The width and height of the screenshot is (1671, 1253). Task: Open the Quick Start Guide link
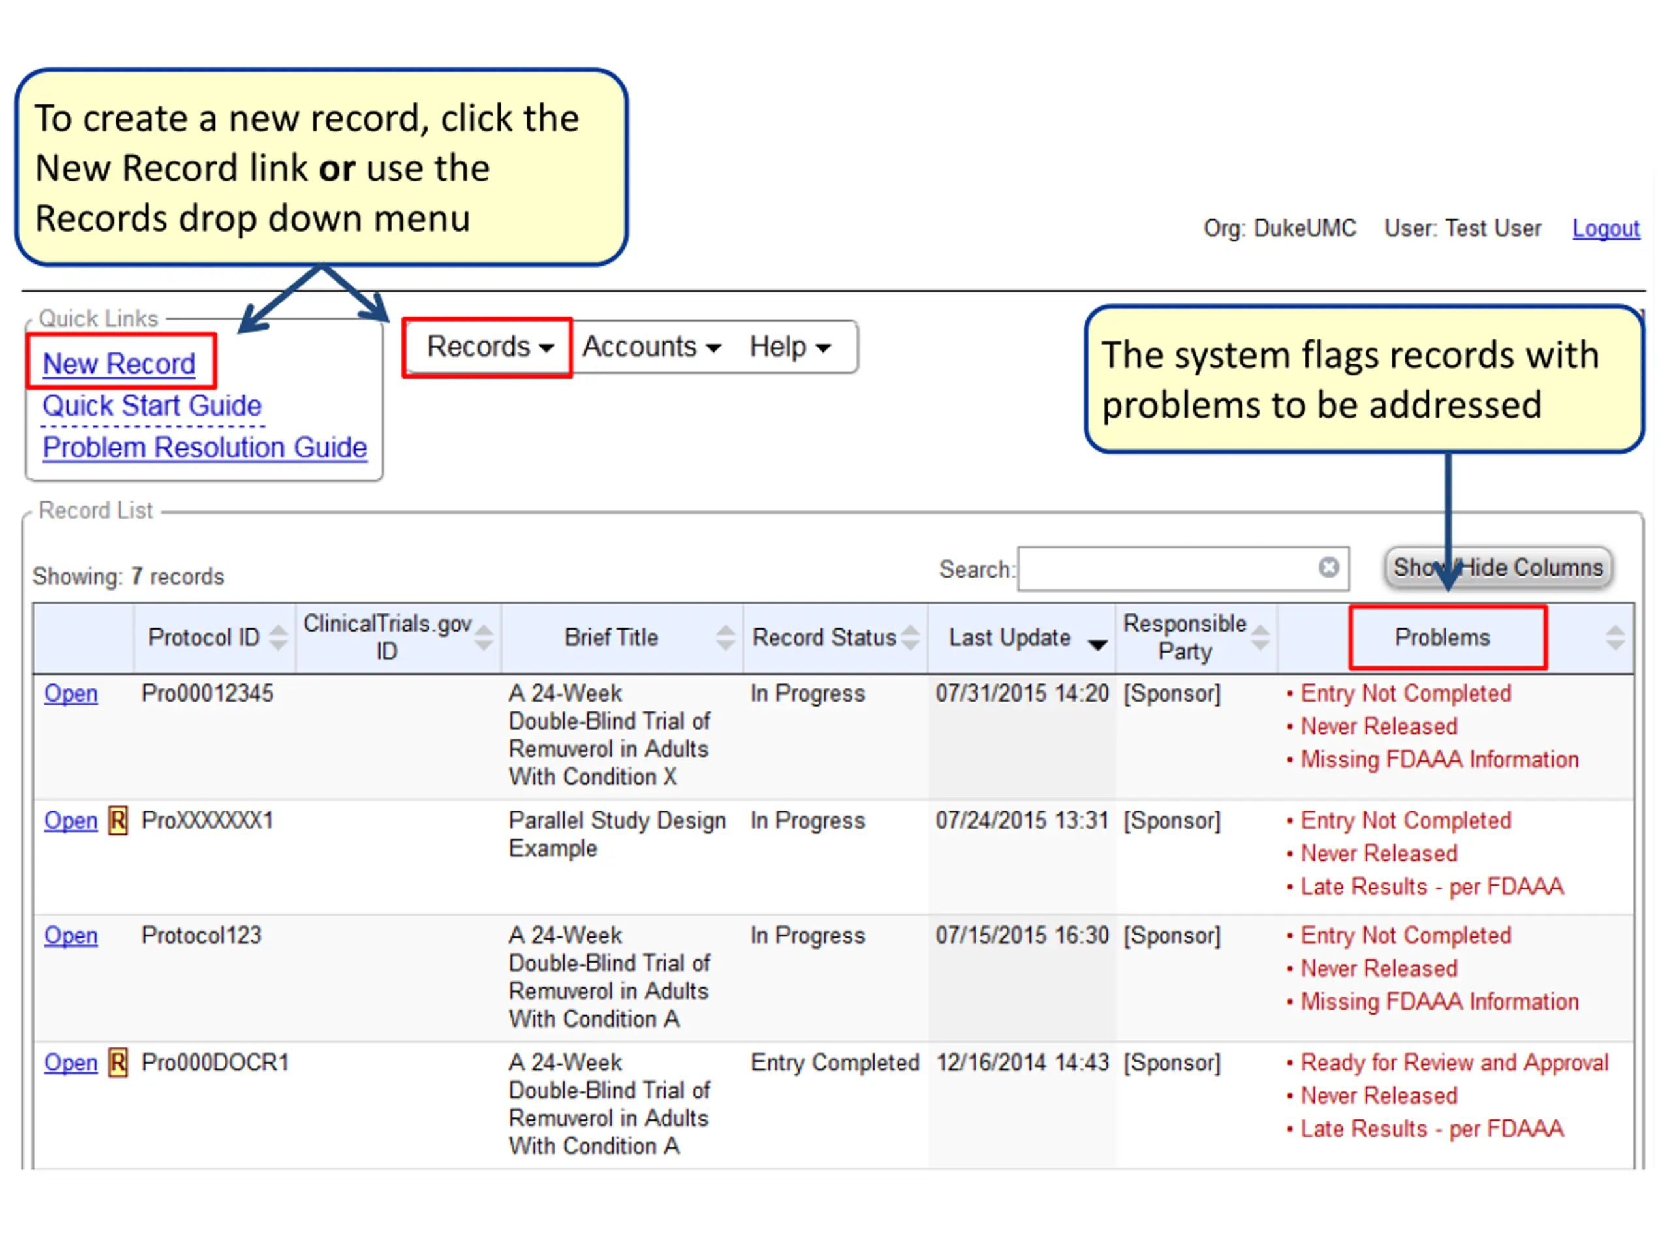(x=152, y=405)
